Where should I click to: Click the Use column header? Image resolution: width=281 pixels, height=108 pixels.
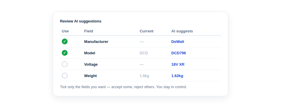[65, 31]
